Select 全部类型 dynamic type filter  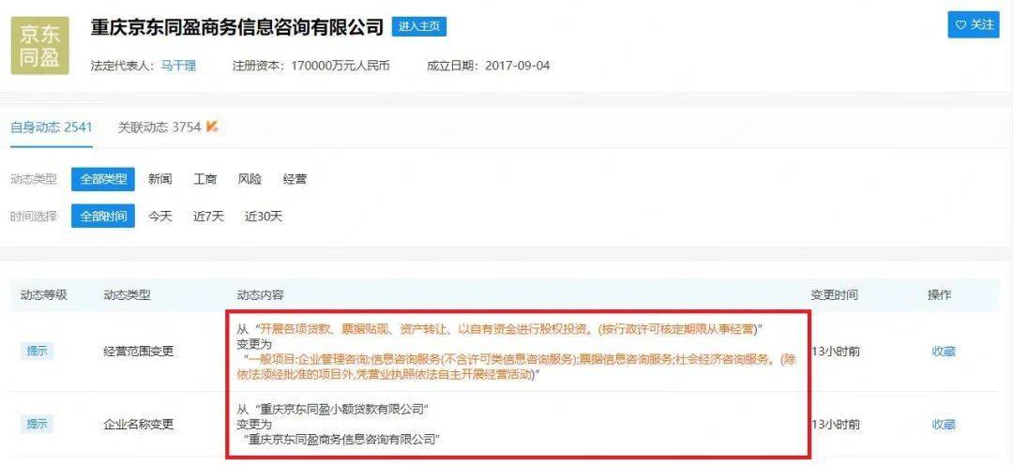pos(103,180)
